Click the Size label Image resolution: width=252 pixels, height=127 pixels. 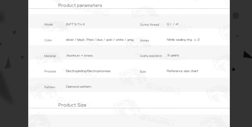[x=143, y=71]
